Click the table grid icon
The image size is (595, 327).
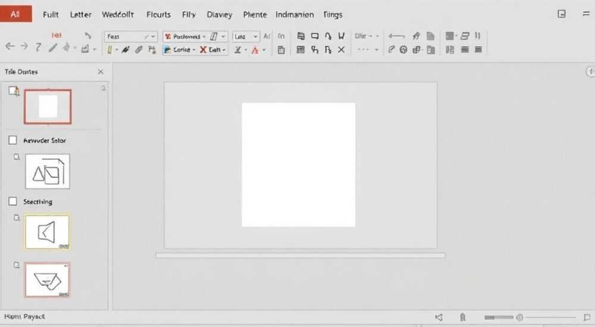click(x=300, y=50)
